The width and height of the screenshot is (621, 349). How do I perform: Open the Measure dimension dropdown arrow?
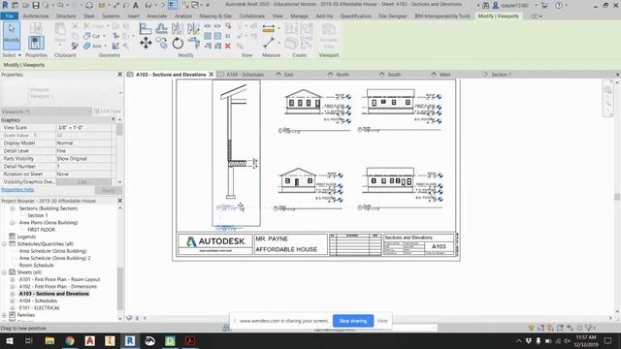click(278, 28)
